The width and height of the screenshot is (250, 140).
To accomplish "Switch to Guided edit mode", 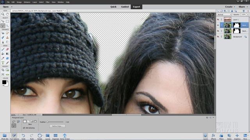I will (125, 7).
